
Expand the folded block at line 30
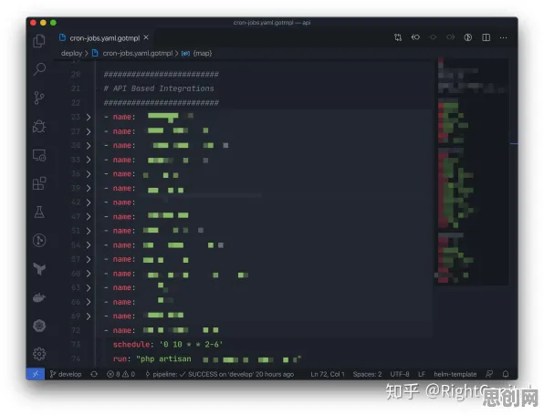tap(89, 146)
